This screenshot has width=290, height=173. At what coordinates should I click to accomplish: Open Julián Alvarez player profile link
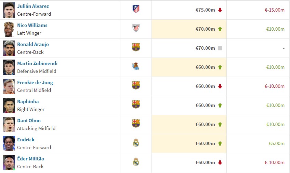coord(33,6)
